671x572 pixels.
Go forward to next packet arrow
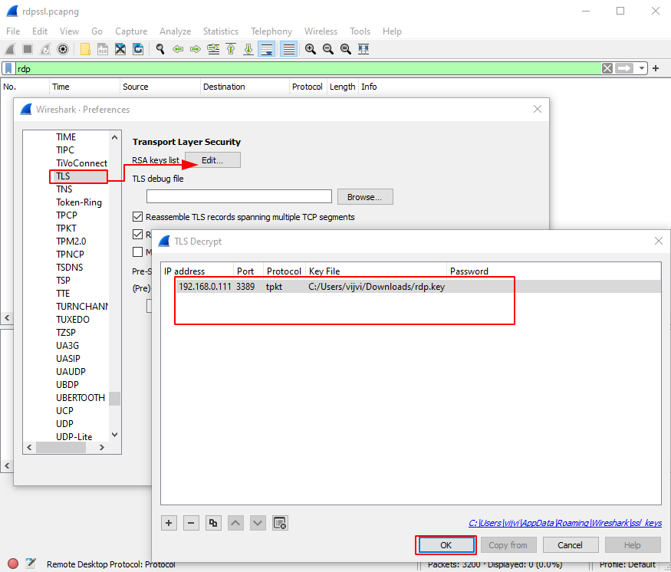[x=196, y=49]
